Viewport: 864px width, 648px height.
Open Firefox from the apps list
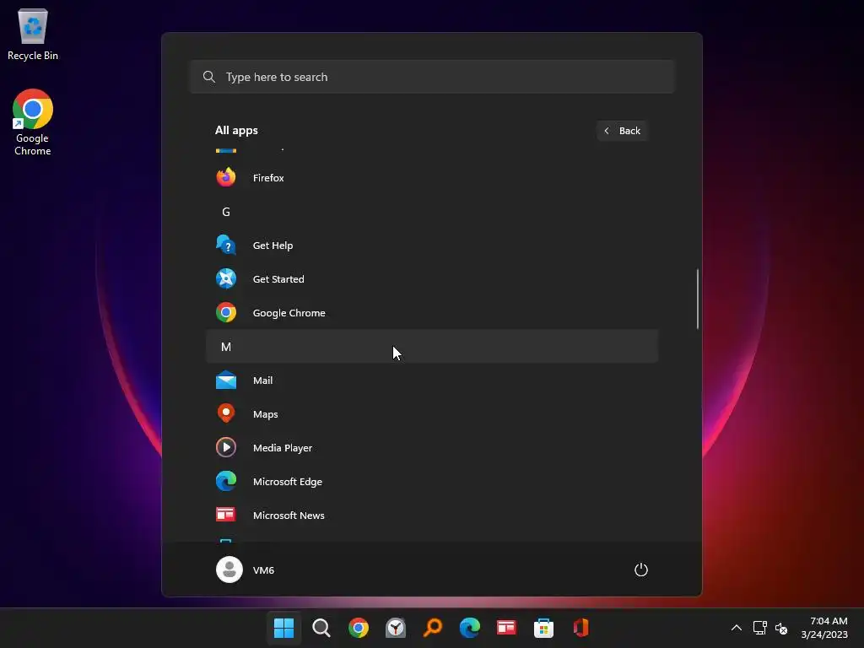431,177
